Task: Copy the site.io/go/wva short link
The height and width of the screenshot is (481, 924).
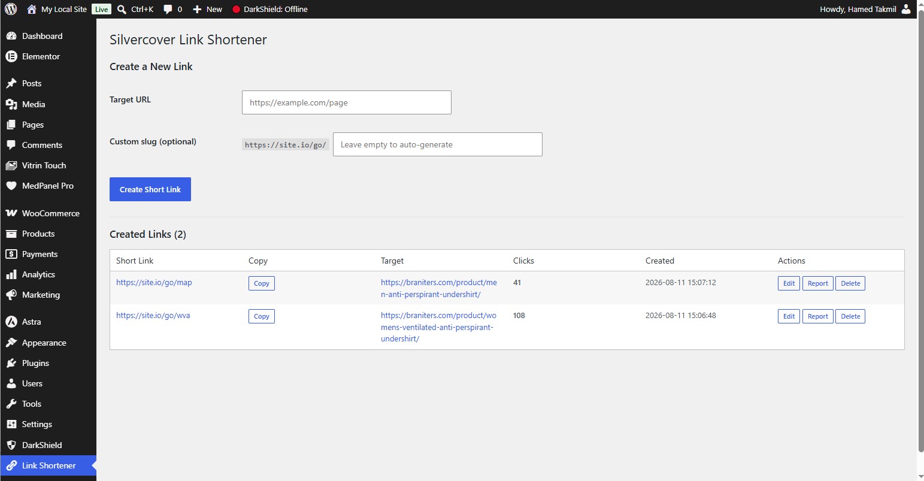Action: (262, 316)
